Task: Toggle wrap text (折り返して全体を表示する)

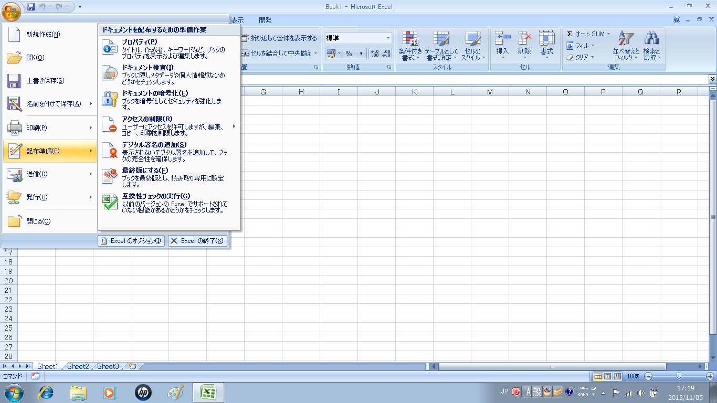Action: [279, 38]
